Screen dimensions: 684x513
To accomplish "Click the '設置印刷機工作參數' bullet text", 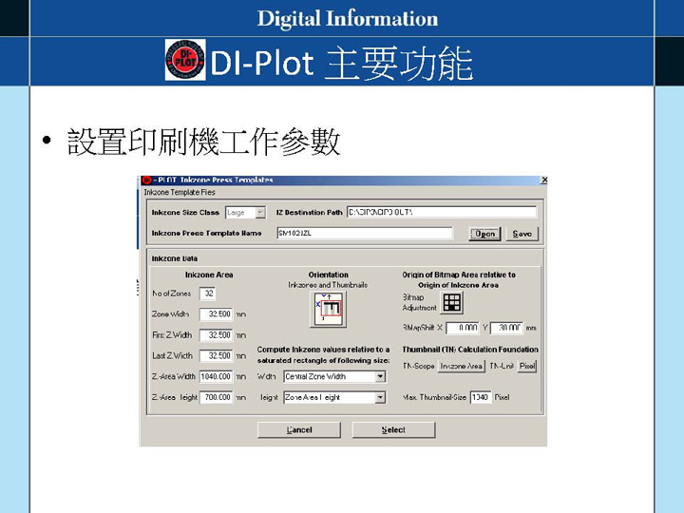I will 203,142.
